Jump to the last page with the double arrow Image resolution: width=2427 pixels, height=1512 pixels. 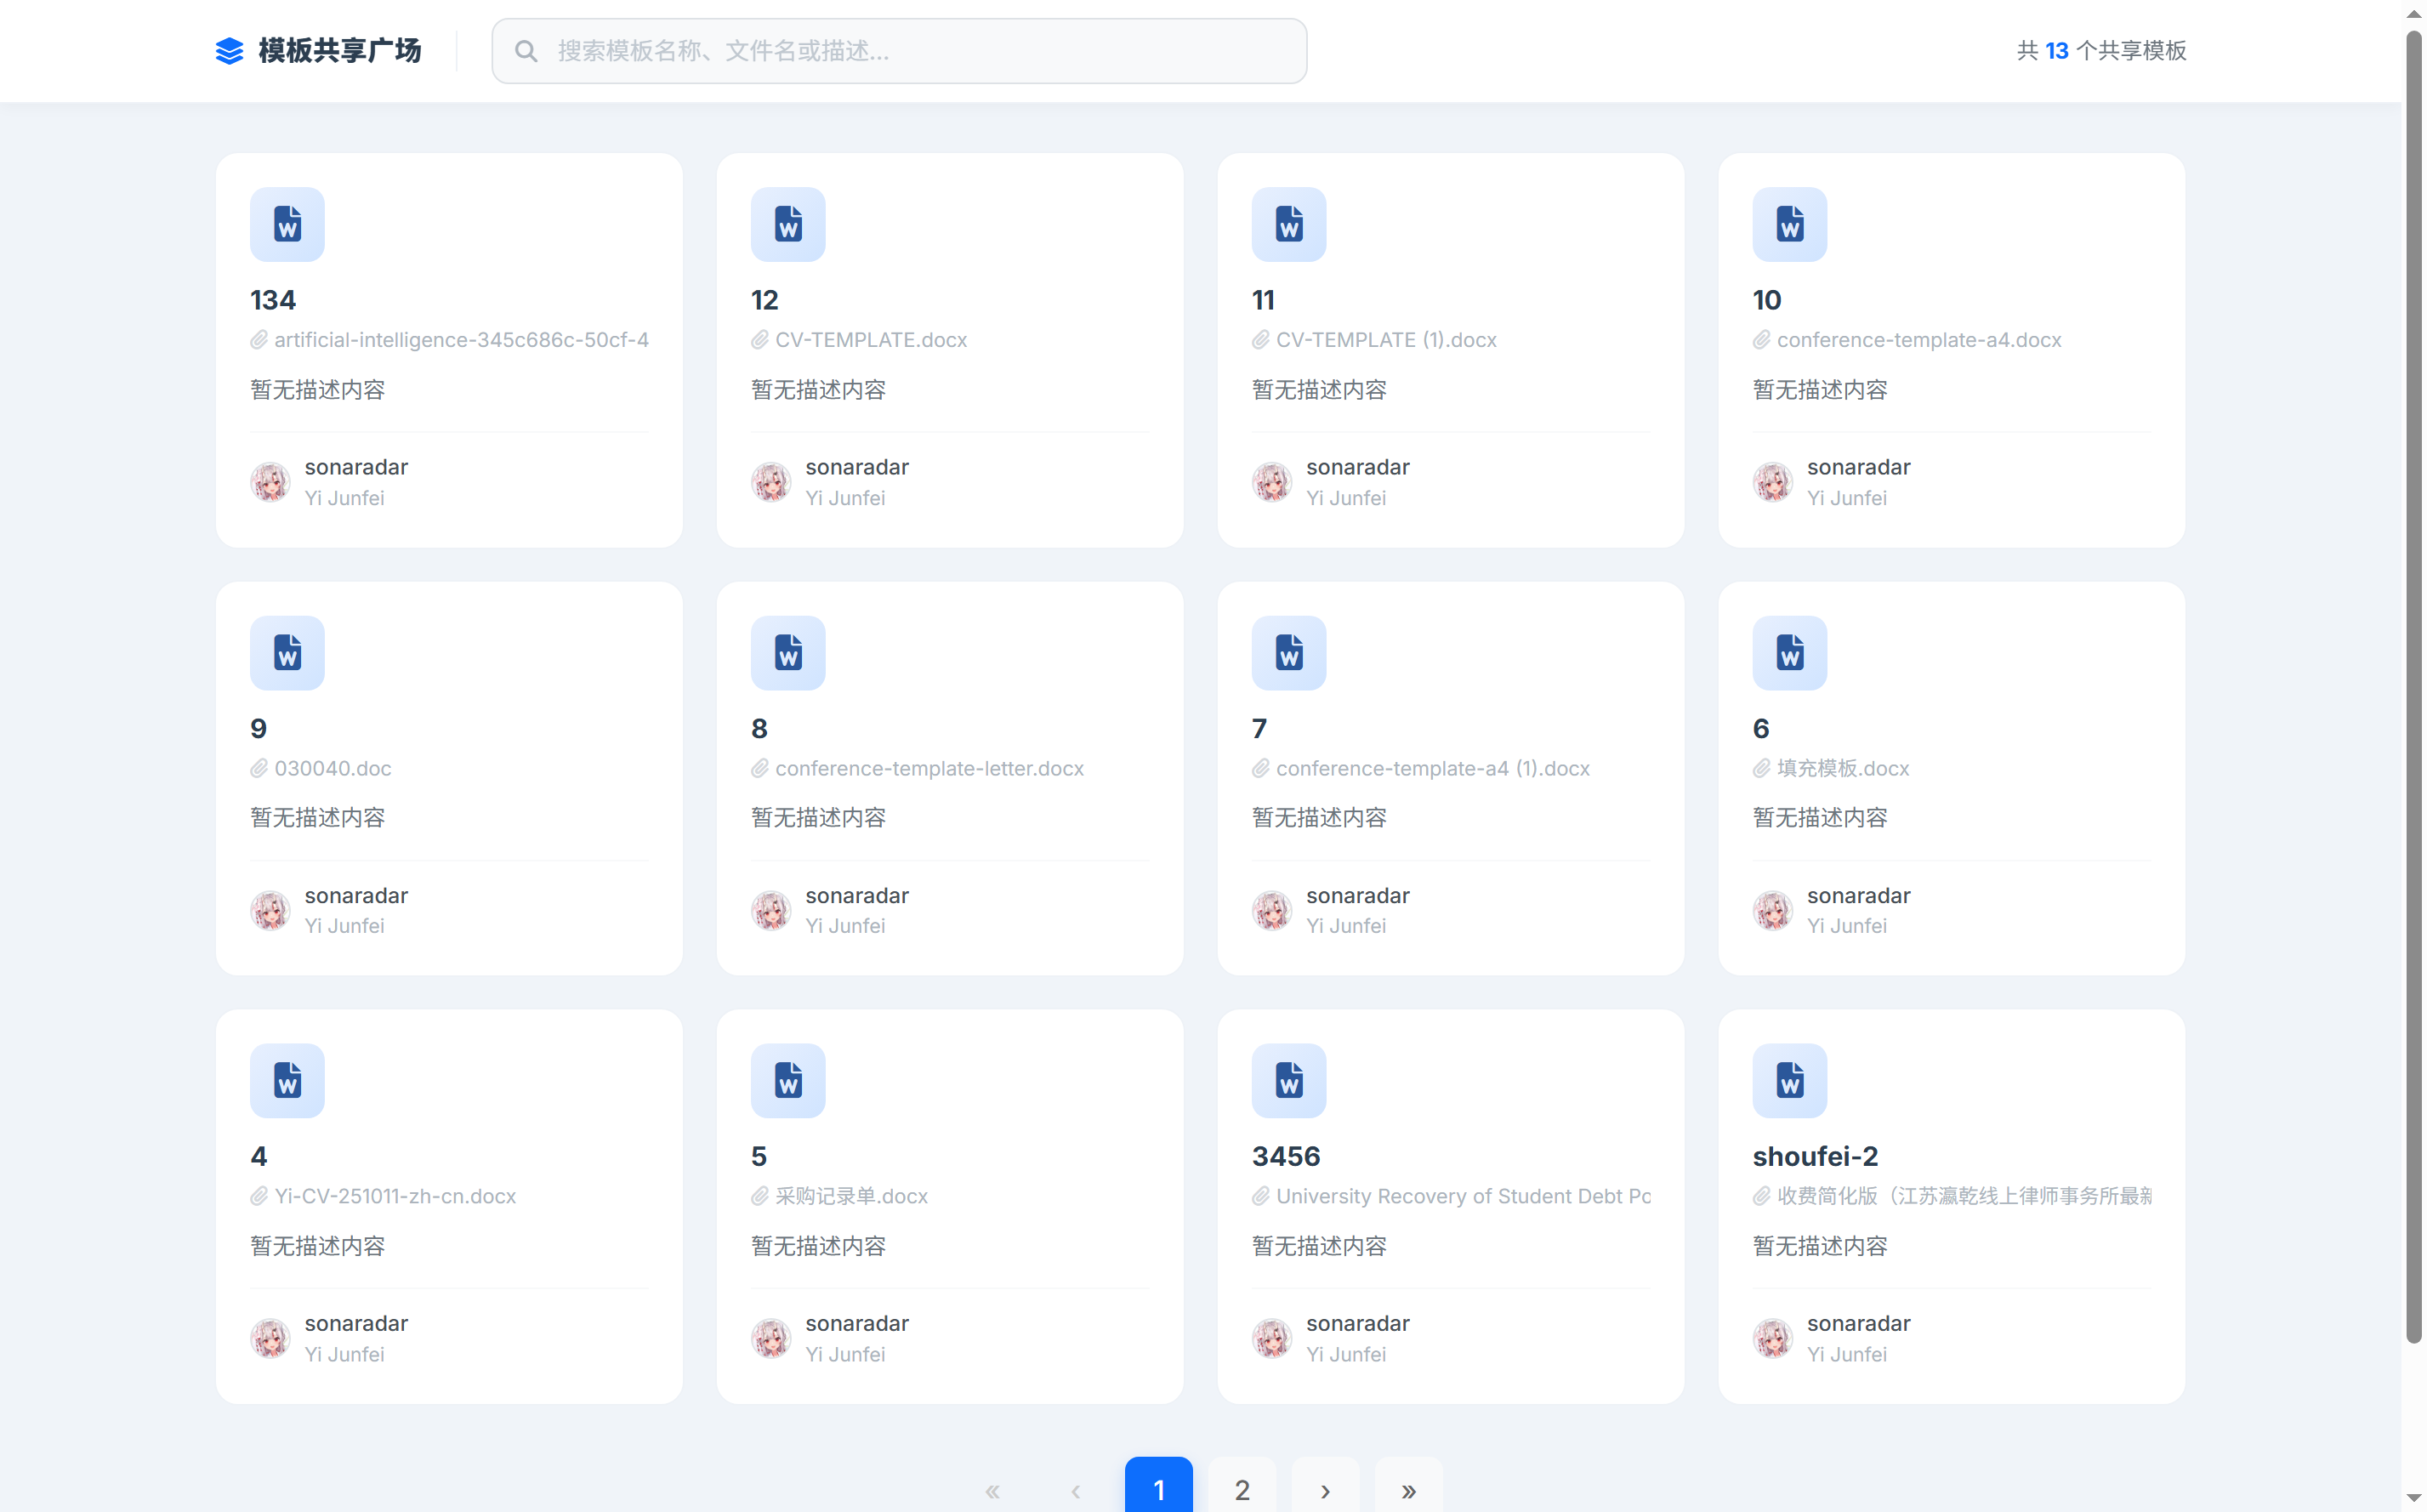click(x=1408, y=1490)
